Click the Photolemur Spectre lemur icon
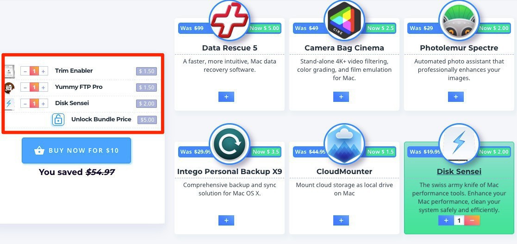Screen dimensions: 517x244 [459, 20]
